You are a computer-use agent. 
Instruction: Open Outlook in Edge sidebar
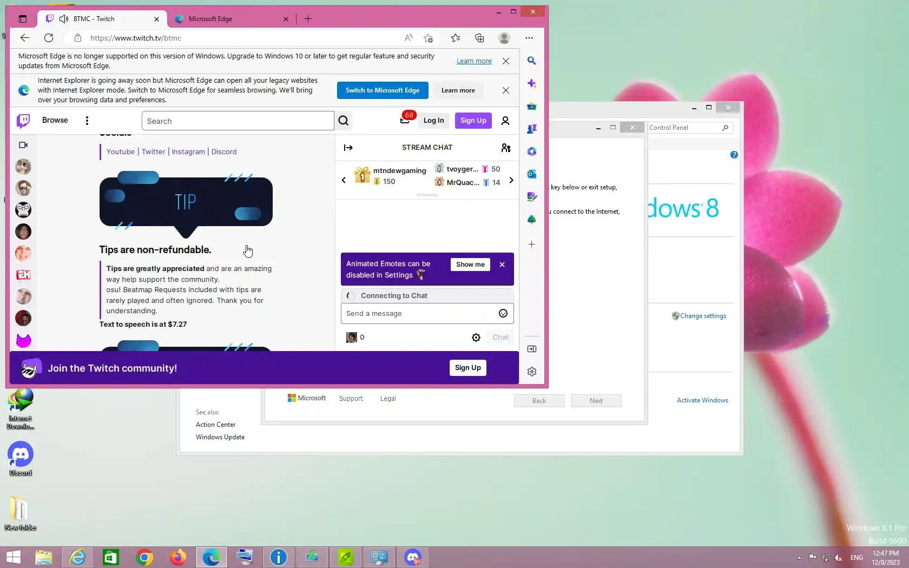pos(532,174)
